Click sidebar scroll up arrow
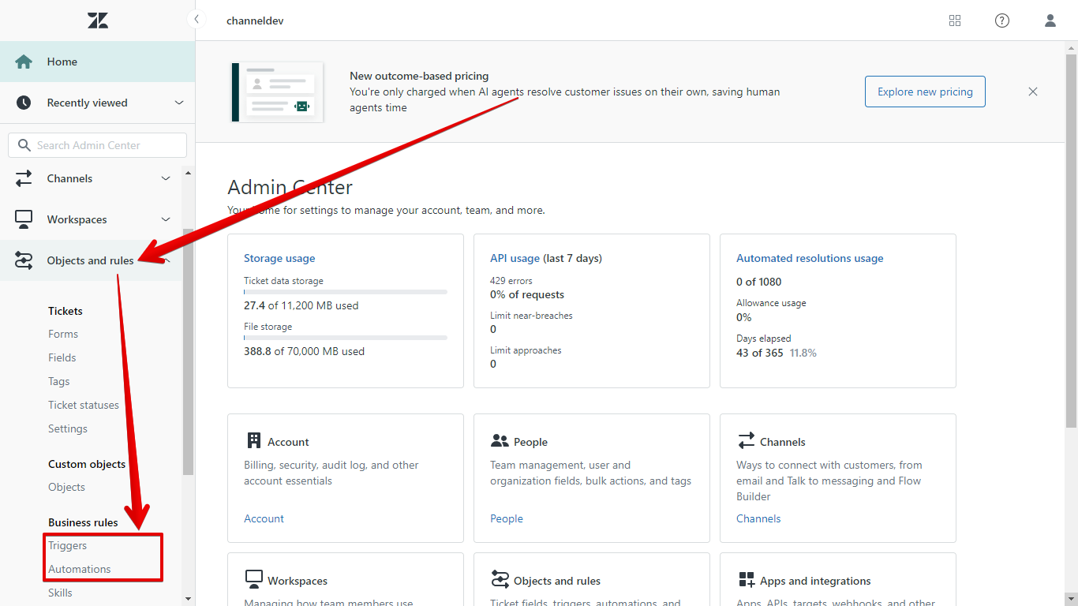Image resolution: width=1078 pixels, height=606 pixels. (188, 173)
